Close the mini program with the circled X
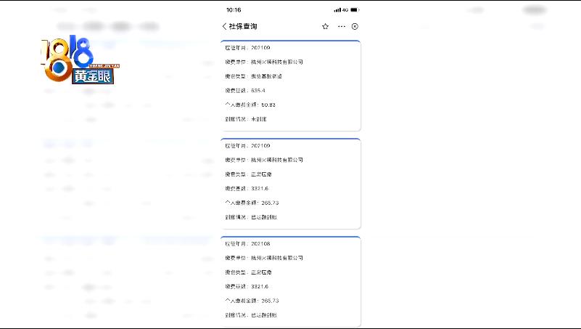Viewport: 581px width, 329px height. point(355,26)
